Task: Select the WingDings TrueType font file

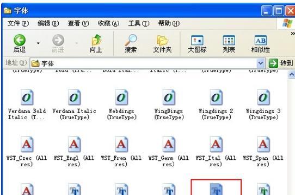Action: click(x=169, y=105)
